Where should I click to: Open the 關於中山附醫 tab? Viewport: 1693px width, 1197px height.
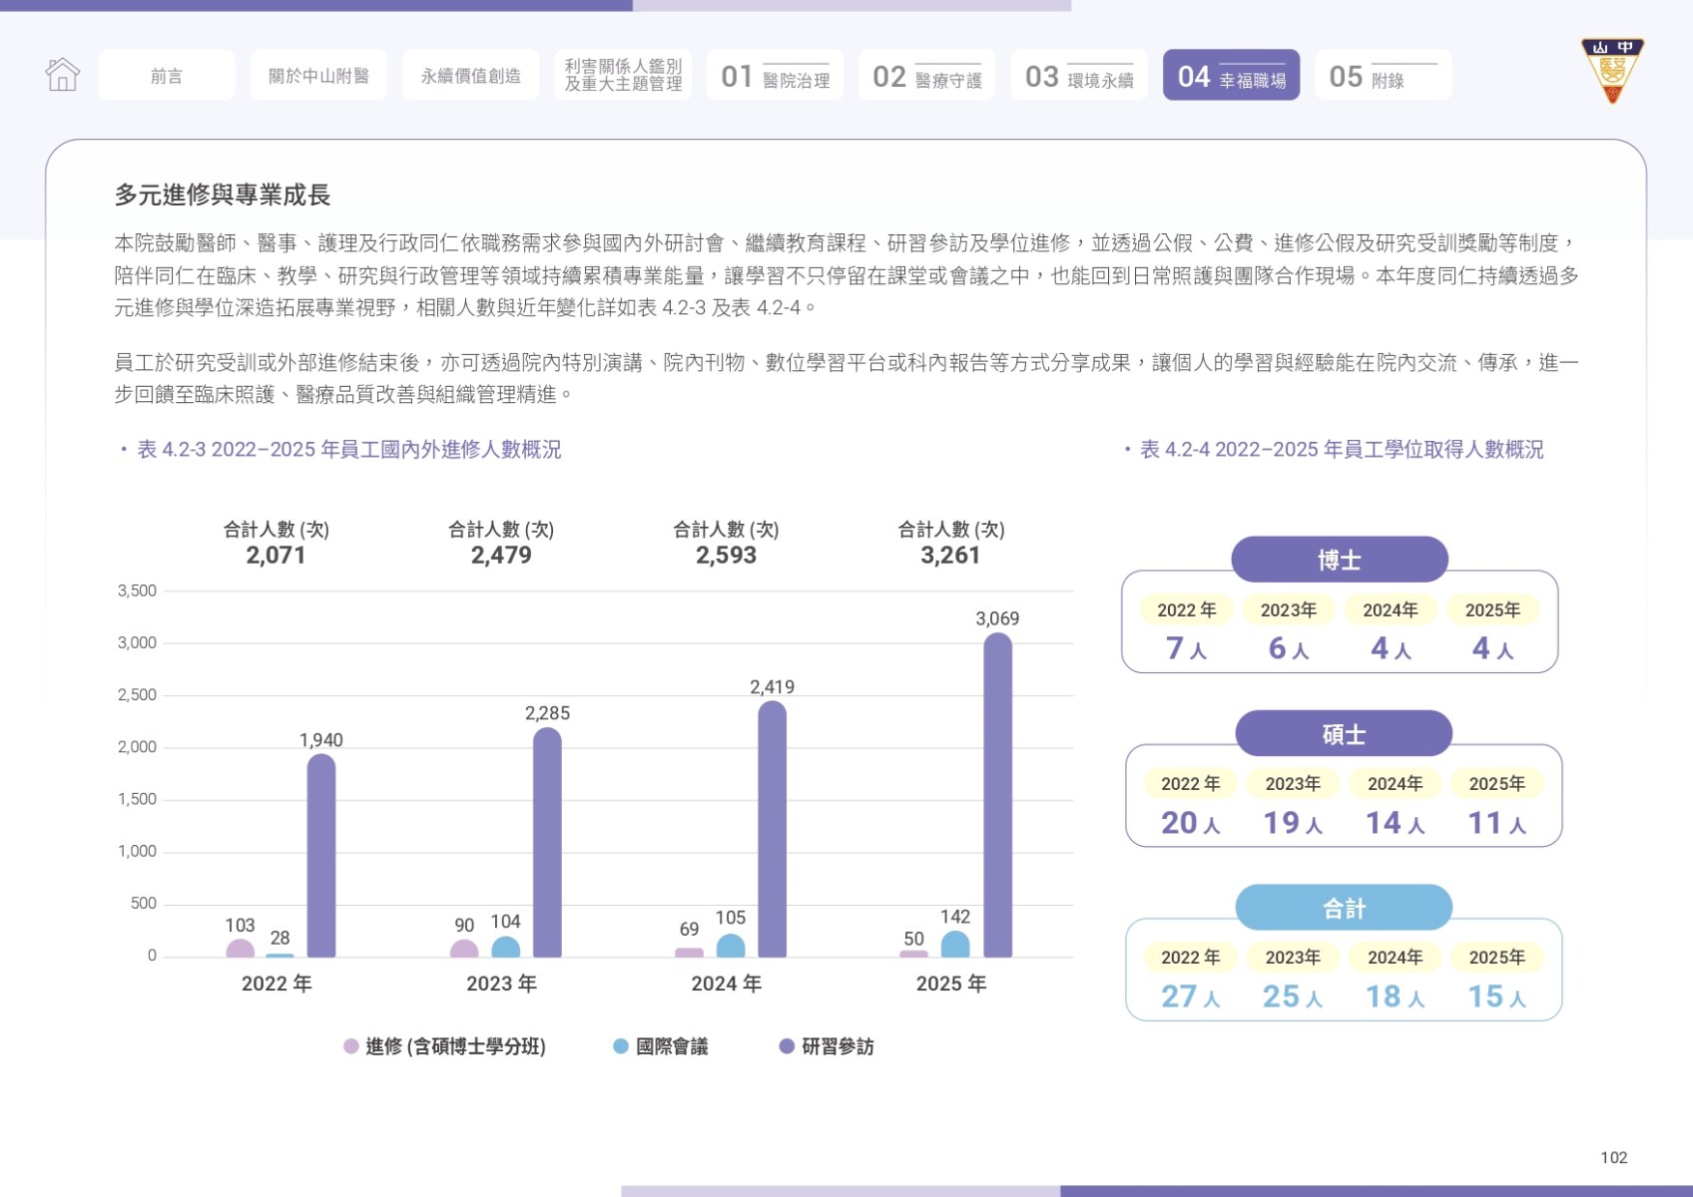click(x=318, y=75)
